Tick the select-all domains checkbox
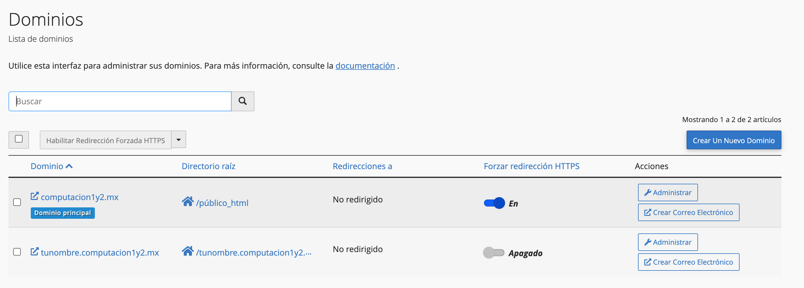This screenshot has height=288, width=804. [x=19, y=139]
